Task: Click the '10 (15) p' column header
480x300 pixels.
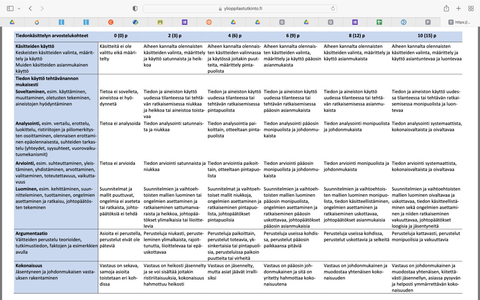Action: pyautogui.click(x=427, y=36)
